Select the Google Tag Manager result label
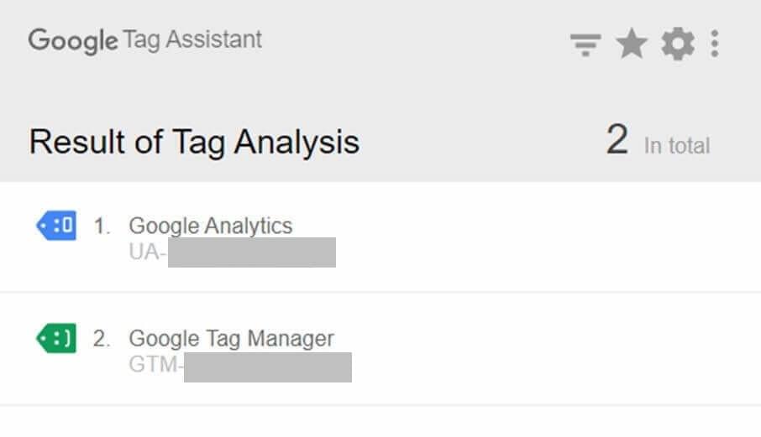The image size is (761, 437). (x=232, y=338)
